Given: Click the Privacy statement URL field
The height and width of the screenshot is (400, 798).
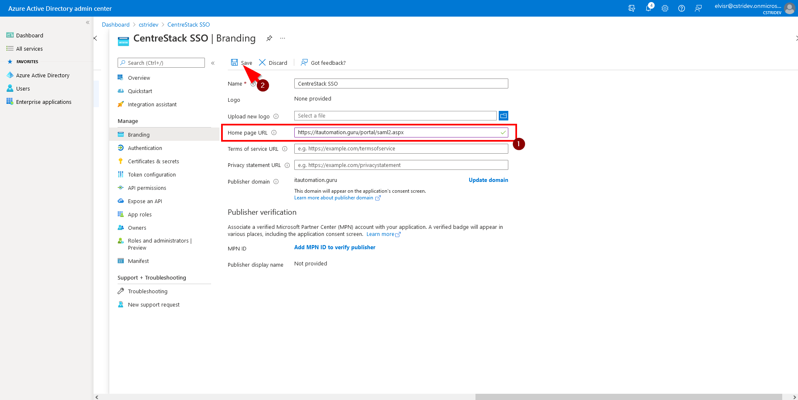Looking at the screenshot, I should (401, 165).
